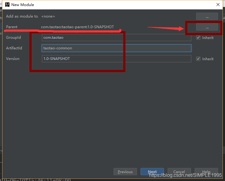Open the 'Add as module to' ellipsis button

pyautogui.click(x=207, y=16)
